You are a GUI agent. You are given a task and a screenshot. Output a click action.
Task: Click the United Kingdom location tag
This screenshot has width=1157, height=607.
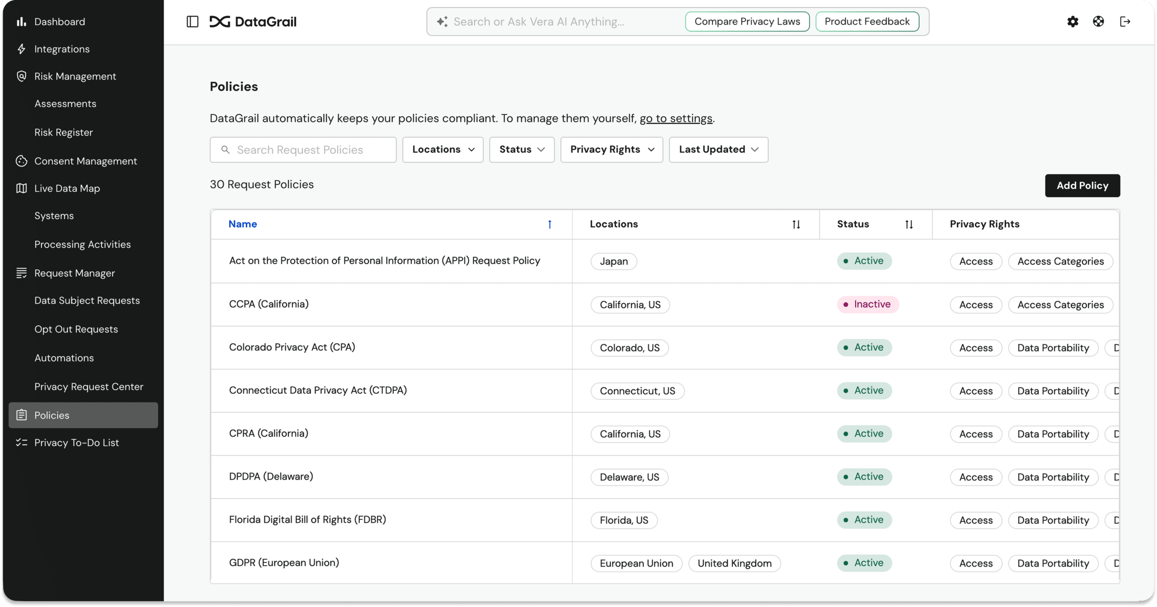tap(734, 563)
